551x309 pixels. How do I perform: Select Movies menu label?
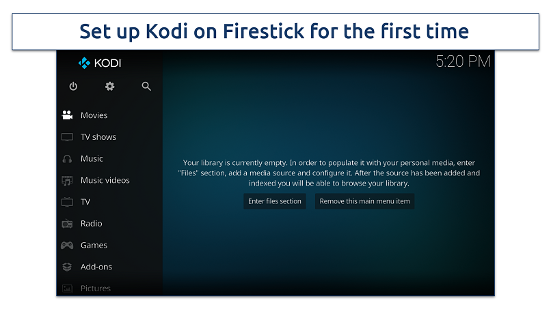pos(94,115)
